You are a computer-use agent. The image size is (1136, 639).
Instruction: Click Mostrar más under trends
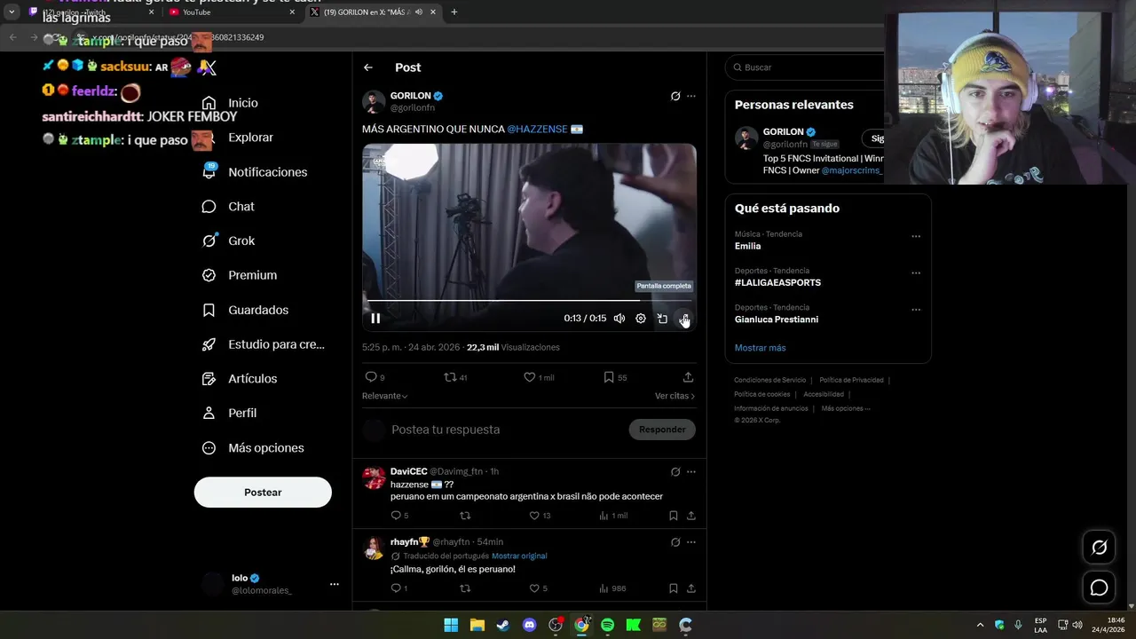[x=760, y=348]
